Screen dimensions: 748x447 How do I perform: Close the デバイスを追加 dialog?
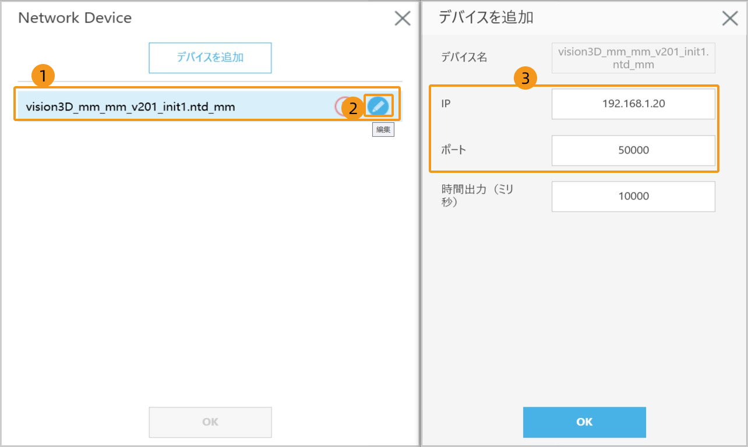point(730,19)
